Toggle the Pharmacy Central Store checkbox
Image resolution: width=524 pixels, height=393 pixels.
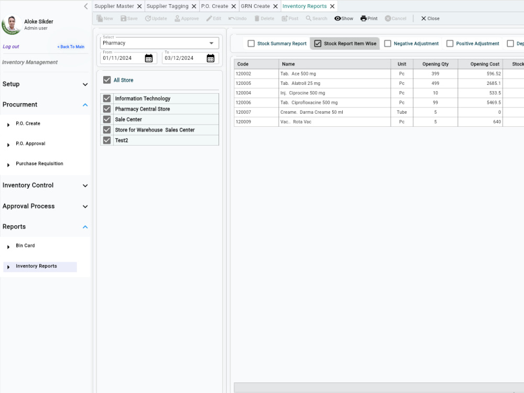(107, 109)
